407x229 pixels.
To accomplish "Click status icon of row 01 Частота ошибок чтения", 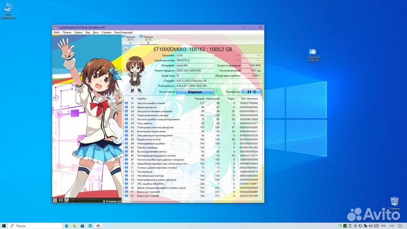I will pos(127,103).
